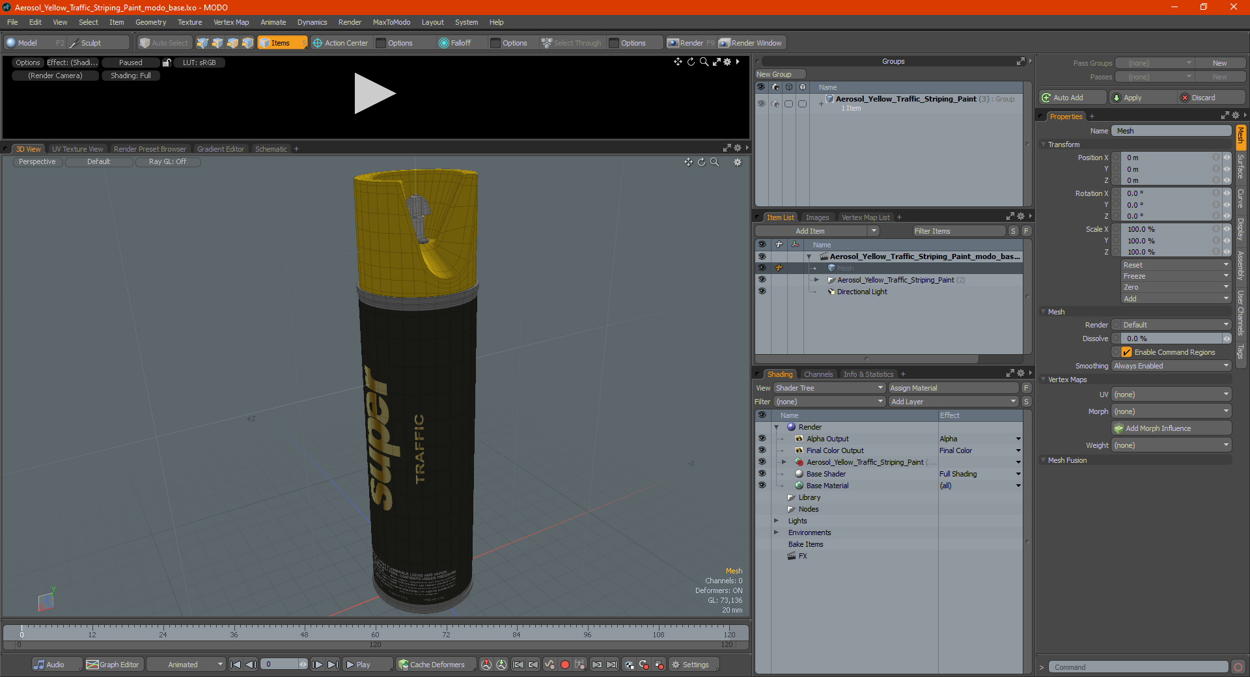Toggle visibility of Alpha Output layer
The width and height of the screenshot is (1250, 677).
pyautogui.click(x=762, y=439)
